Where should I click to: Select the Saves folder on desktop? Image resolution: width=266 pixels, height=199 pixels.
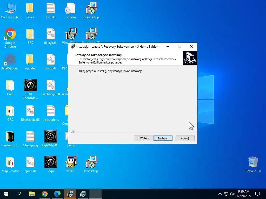[x=30, y=11]
